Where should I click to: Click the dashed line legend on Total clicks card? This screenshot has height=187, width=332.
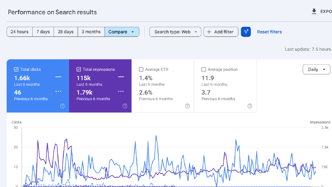[59, 91]
